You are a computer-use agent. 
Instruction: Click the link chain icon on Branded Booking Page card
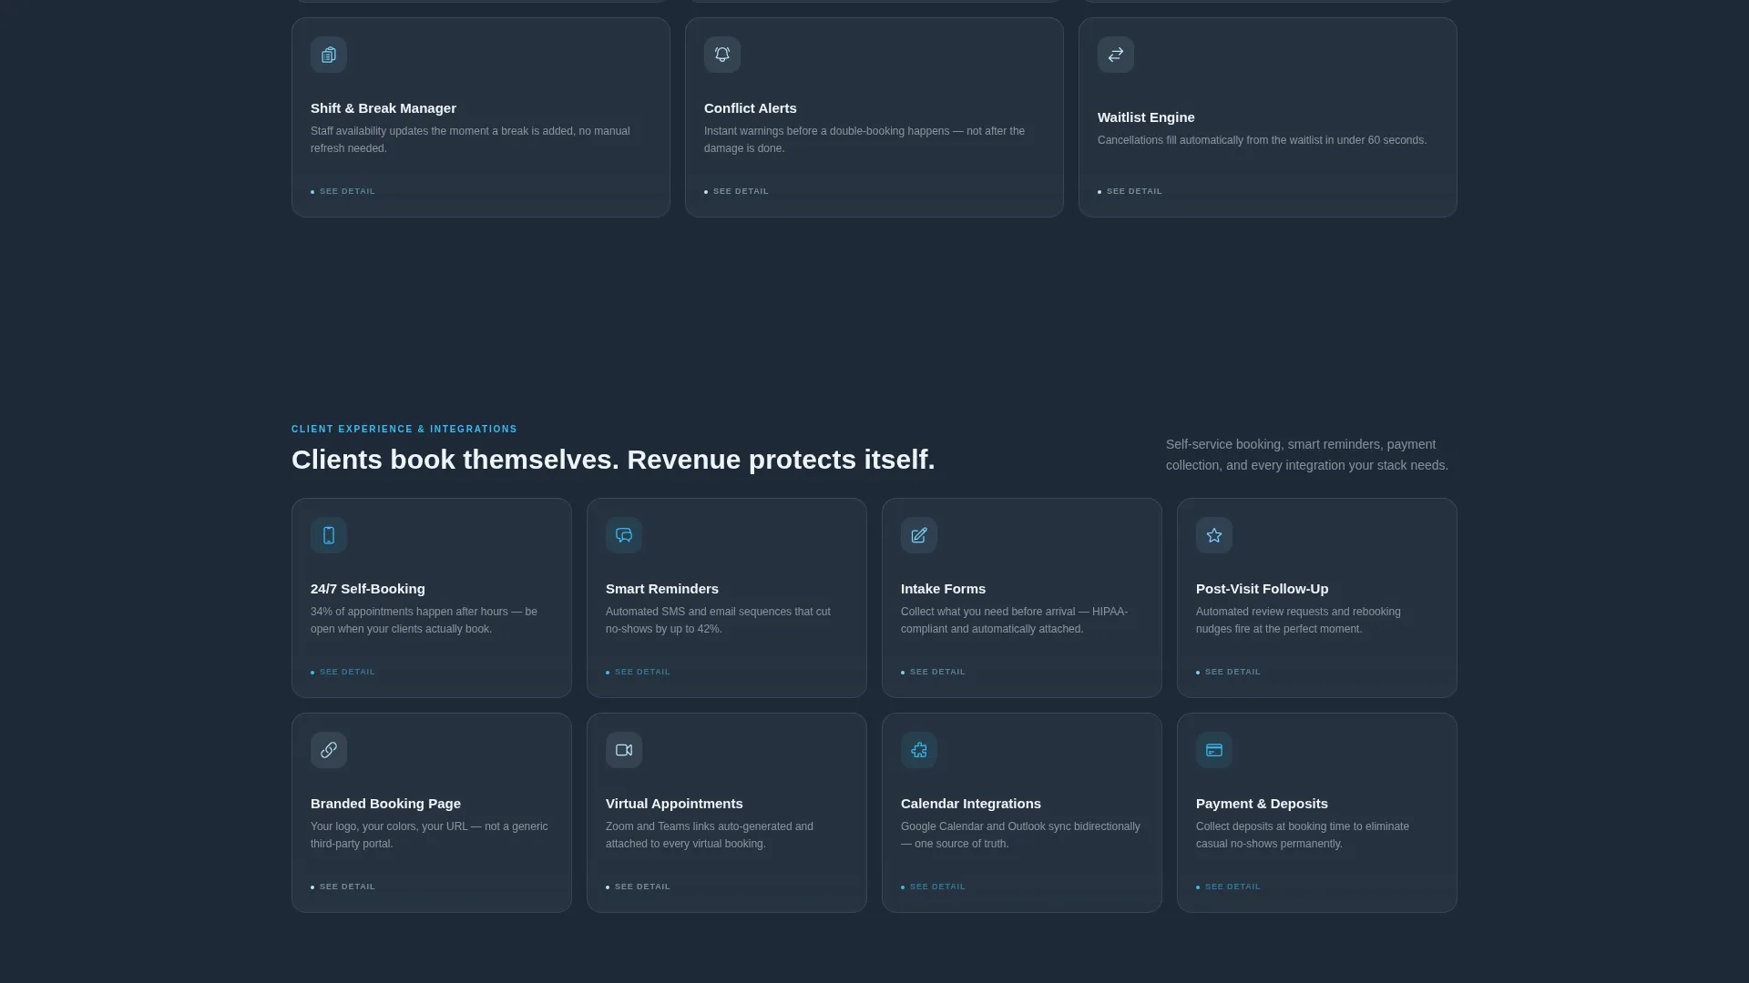click(329, 750)
